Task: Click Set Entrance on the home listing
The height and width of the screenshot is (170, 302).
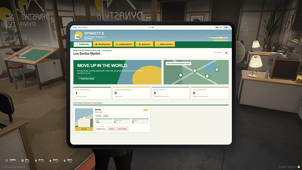Action: pos(101,129)
